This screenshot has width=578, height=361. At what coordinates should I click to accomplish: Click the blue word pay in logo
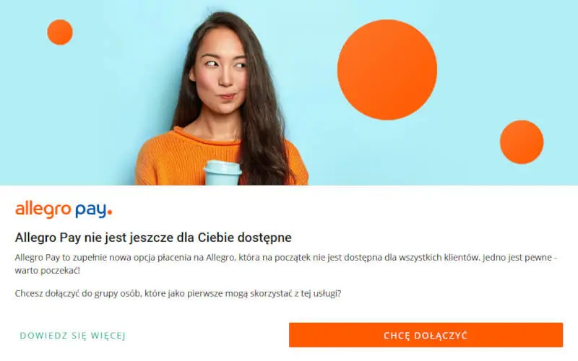(x=91, y=210)
